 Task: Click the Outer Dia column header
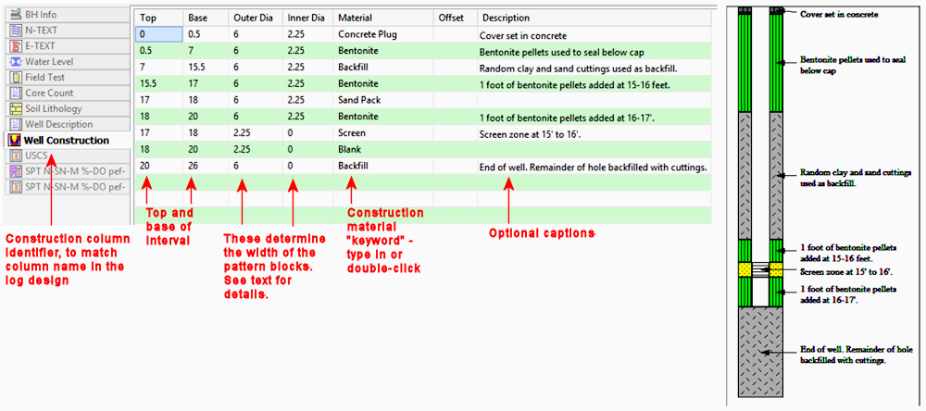tap(253, 18)
